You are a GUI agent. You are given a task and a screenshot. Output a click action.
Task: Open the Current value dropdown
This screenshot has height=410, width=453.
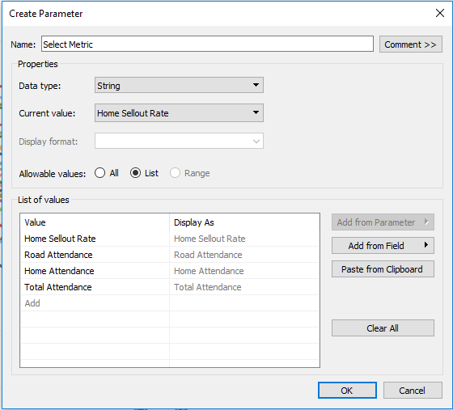[179, 113]
